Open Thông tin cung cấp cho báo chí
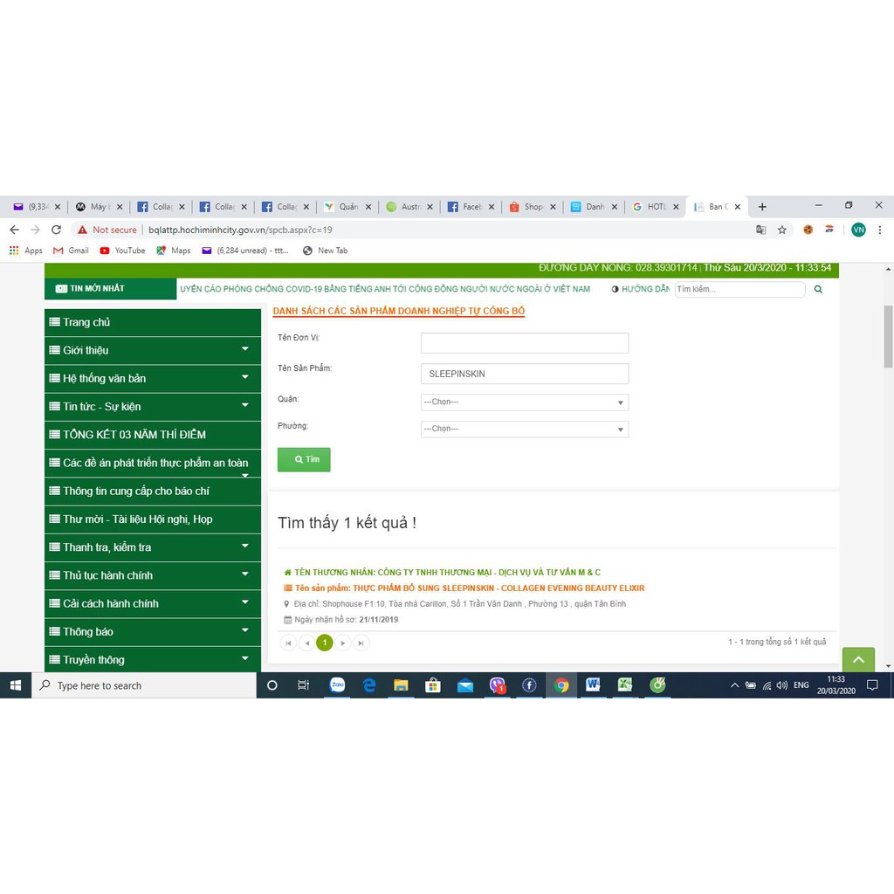This screenshot has height=894, width=894. pos(153,491)
